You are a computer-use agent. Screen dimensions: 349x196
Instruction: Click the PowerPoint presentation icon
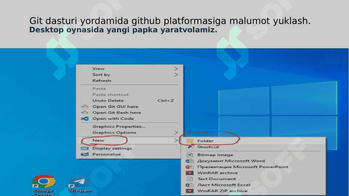click(190, 167)
